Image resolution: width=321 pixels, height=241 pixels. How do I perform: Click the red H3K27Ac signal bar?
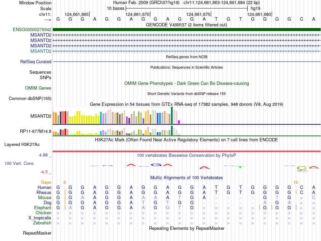[x=187, y=151]
